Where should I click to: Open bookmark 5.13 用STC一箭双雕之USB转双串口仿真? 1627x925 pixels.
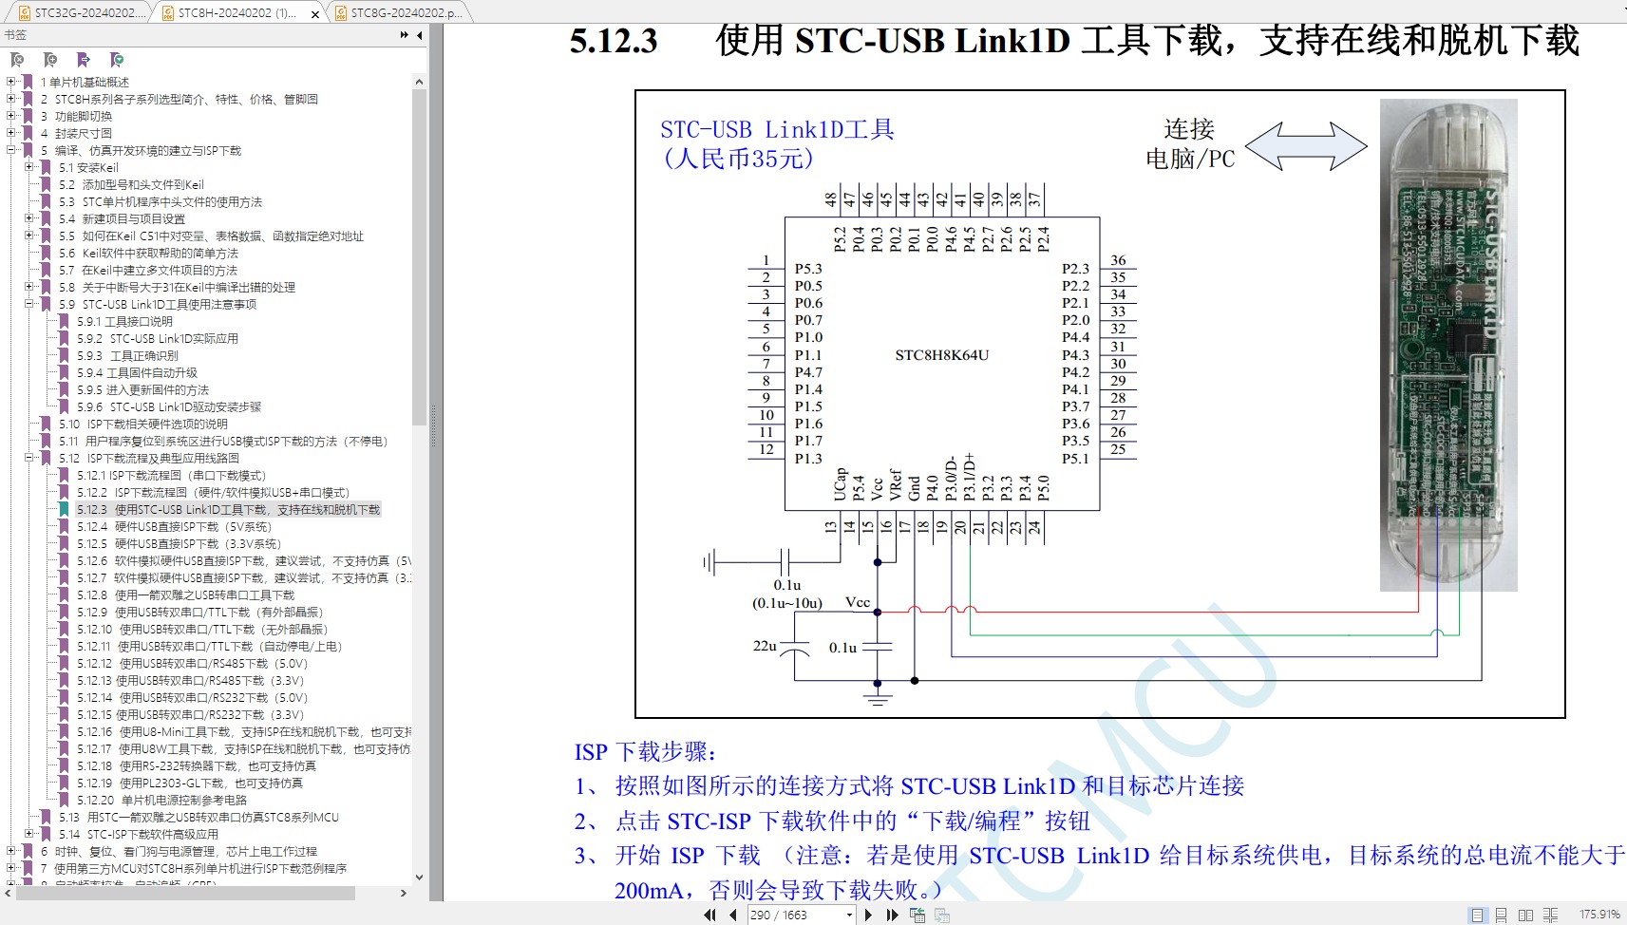tap(199, 818)
